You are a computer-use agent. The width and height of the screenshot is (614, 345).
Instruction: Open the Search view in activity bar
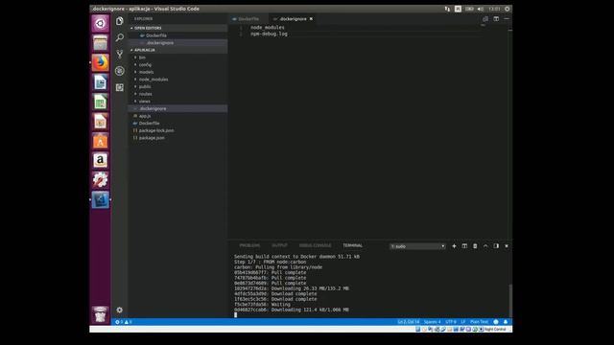pos(119,37)
